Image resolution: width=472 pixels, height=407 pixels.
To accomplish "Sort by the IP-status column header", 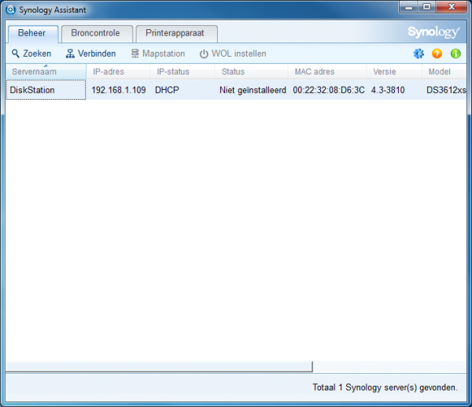I will coord(183,72).
